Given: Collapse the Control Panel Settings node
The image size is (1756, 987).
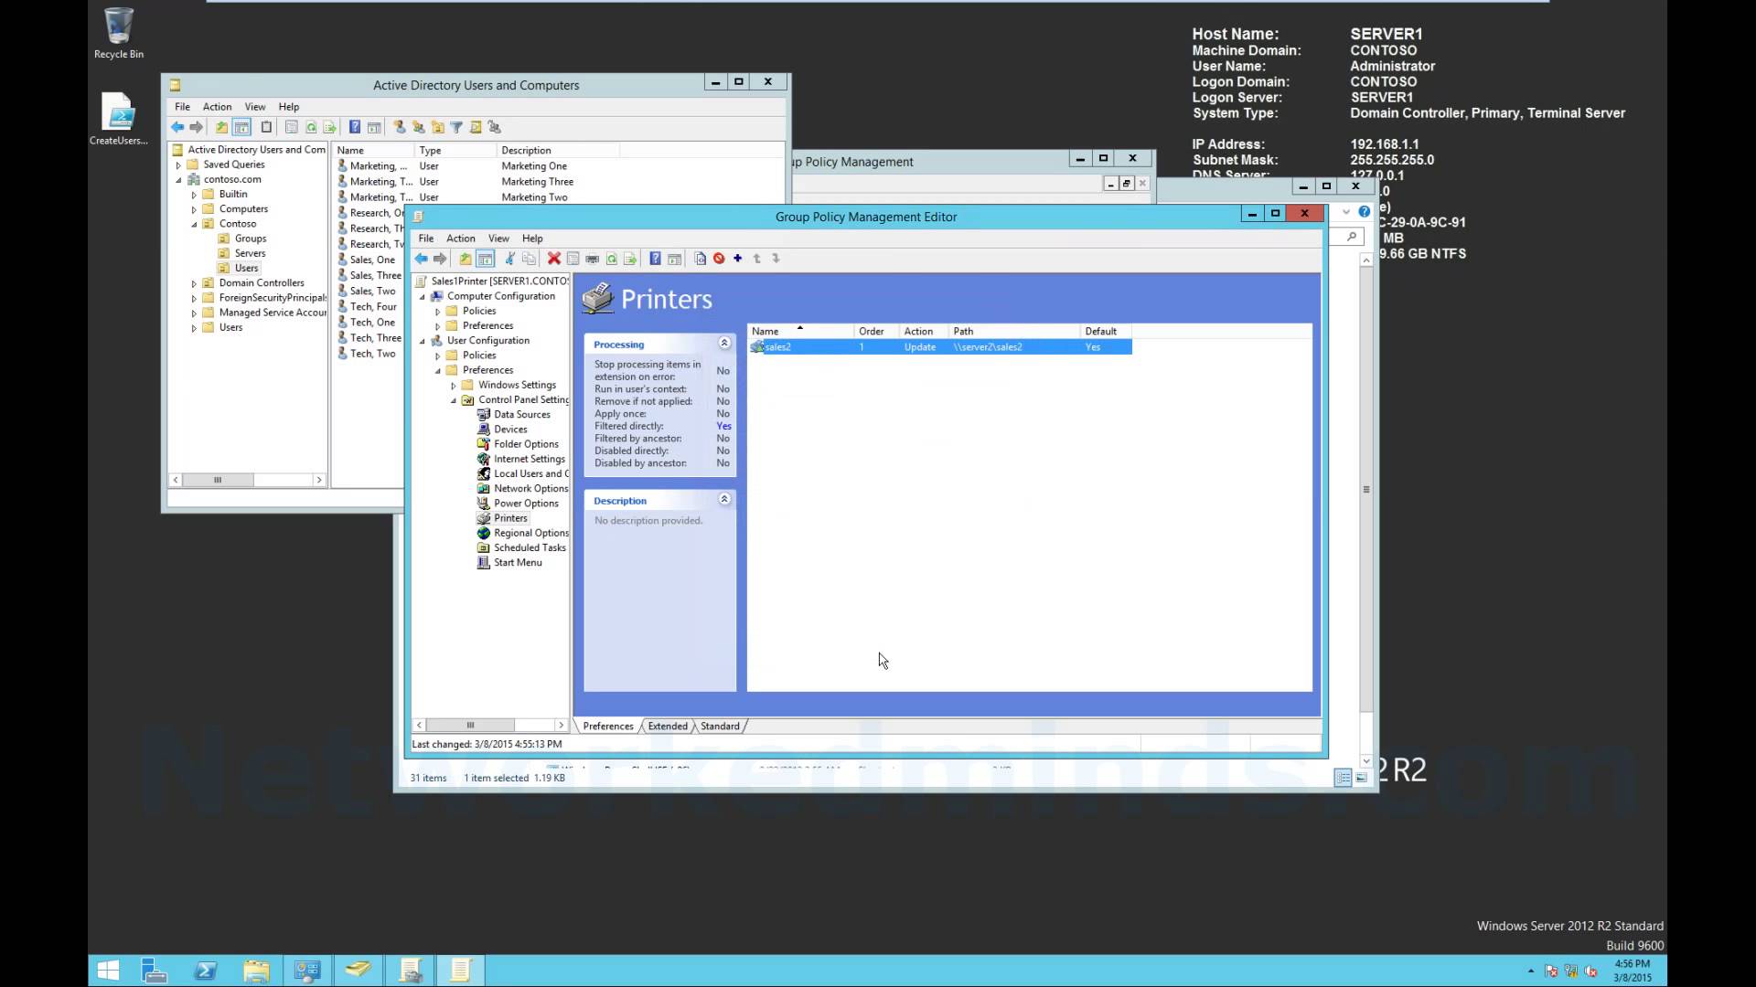Looking at the screenshot, I should click(x=454, y=400).
